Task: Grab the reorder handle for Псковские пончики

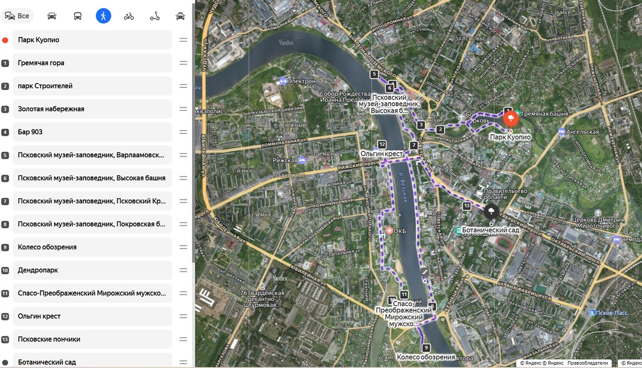Action: click(x=183, y=339)
